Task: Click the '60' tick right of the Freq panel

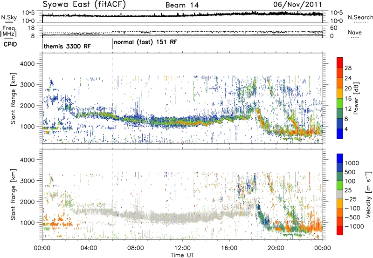Action: 333,28
